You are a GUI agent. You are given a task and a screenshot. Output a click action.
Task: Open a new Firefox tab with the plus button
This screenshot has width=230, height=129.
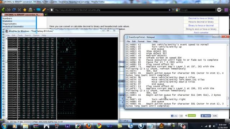pos(46,15)
